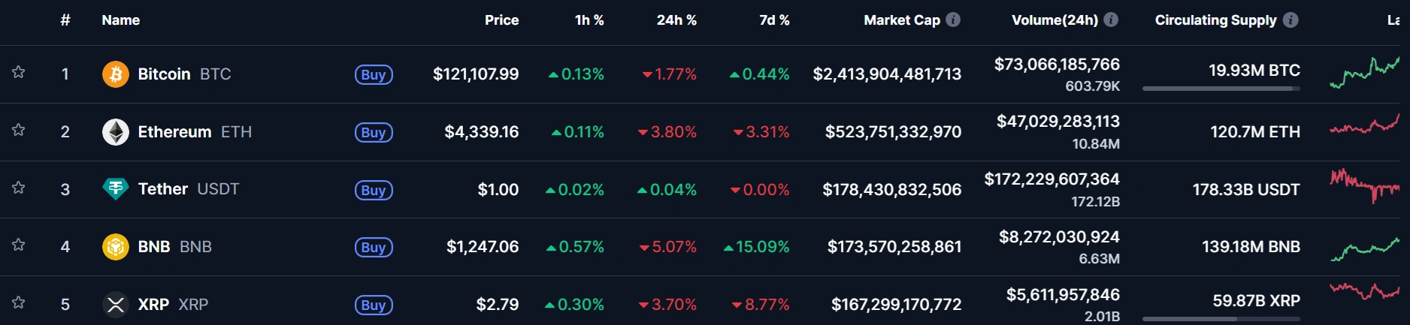
Task: Sort table by 24h % column
Action: coord(676,20)
